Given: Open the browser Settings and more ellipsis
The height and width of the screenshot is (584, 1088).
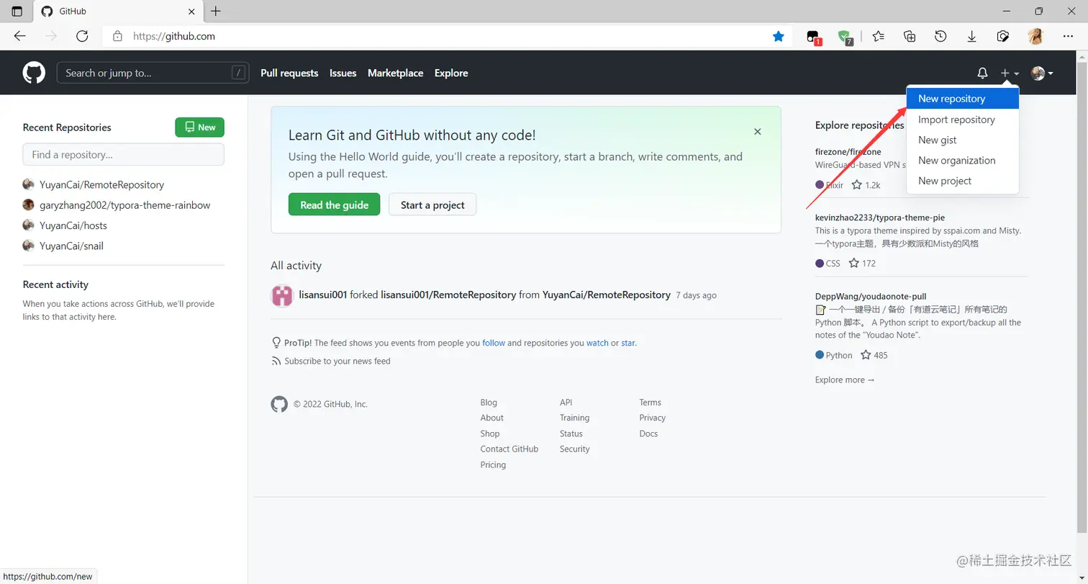Looking at the screenshot, I should pos(1068,36).
